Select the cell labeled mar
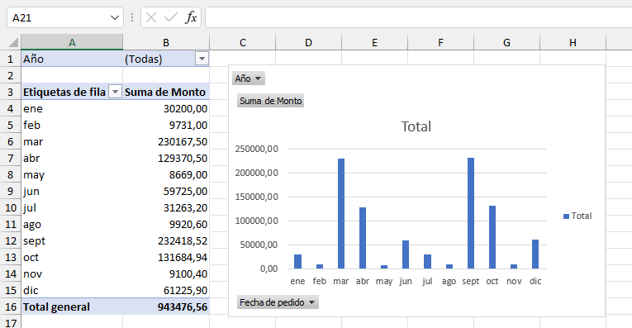Viewport: 632px width, 328px height. (72, 141)
